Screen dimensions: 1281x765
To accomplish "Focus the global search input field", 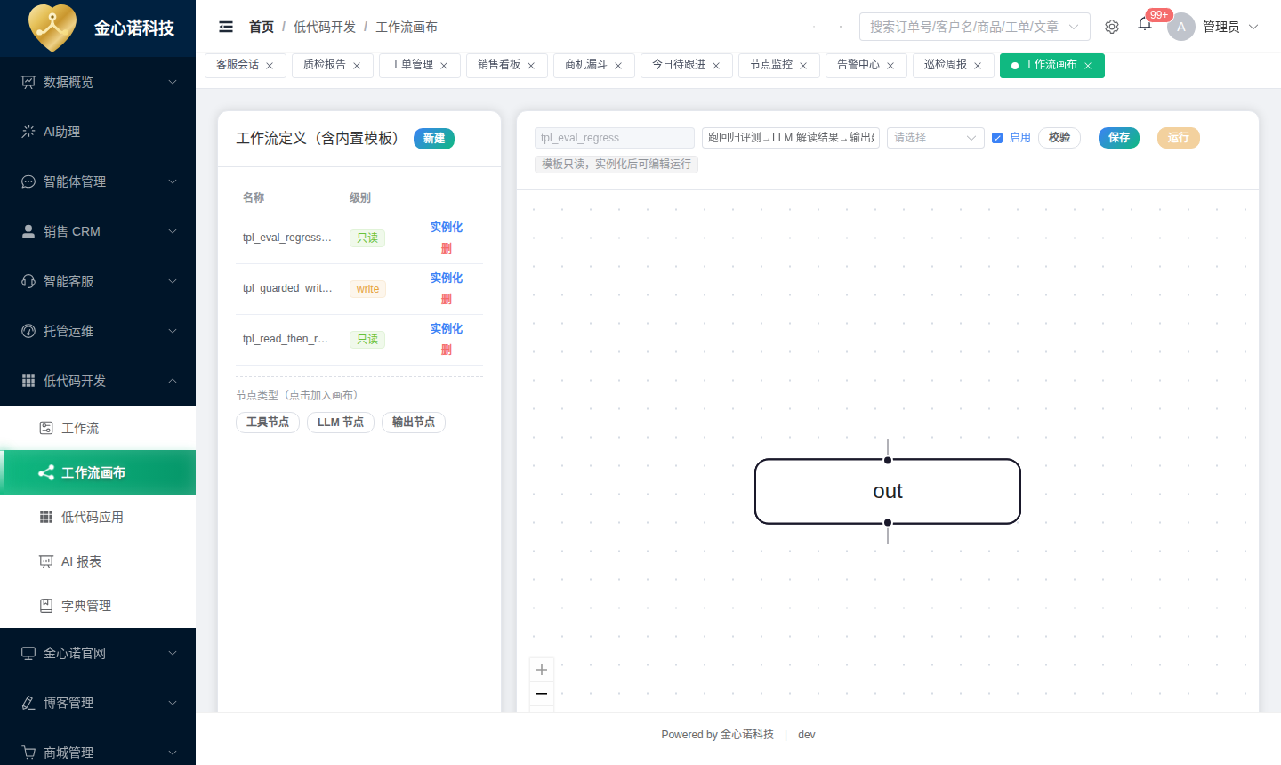I will coord(975,27).
